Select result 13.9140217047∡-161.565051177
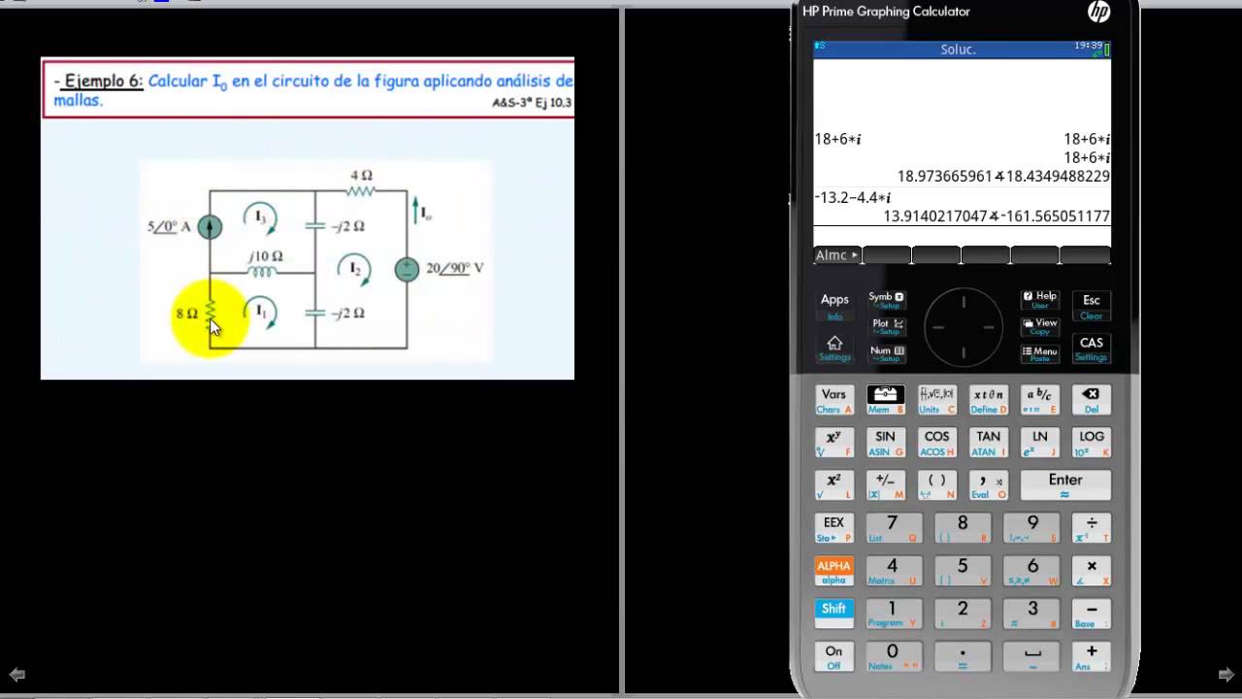This screenshot has width=1242, height=699. point(997,216)
